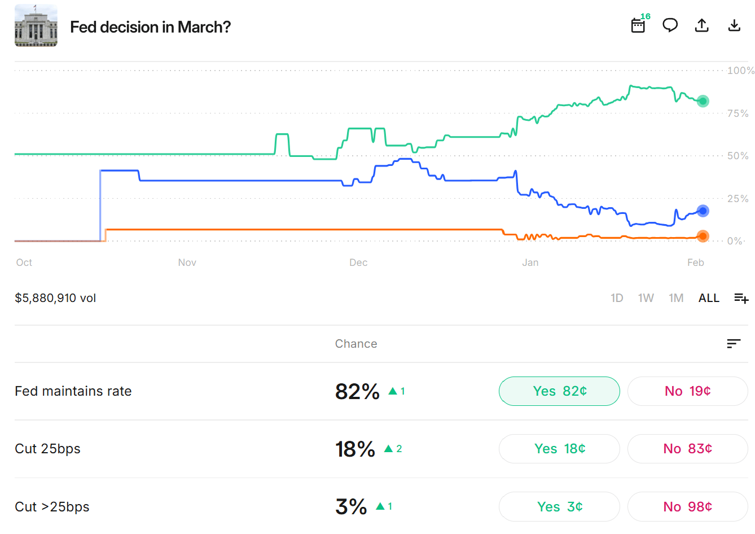Click the green line endpoint marker
This screenshot has height=534, width=755.
click(x=703, y=102)
